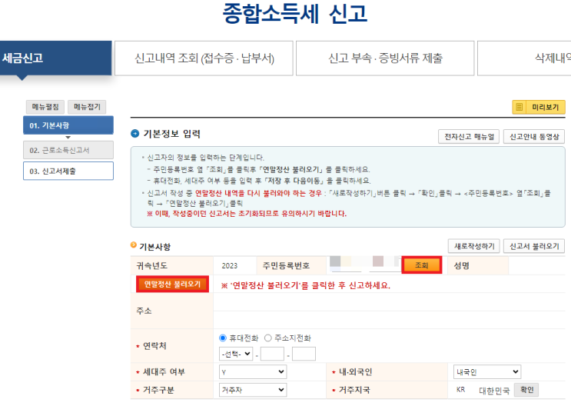This screenshot has width=571, height=406.
Task: Click the 종합소득세 신고 page title
Action: click(x=294, y=14)
